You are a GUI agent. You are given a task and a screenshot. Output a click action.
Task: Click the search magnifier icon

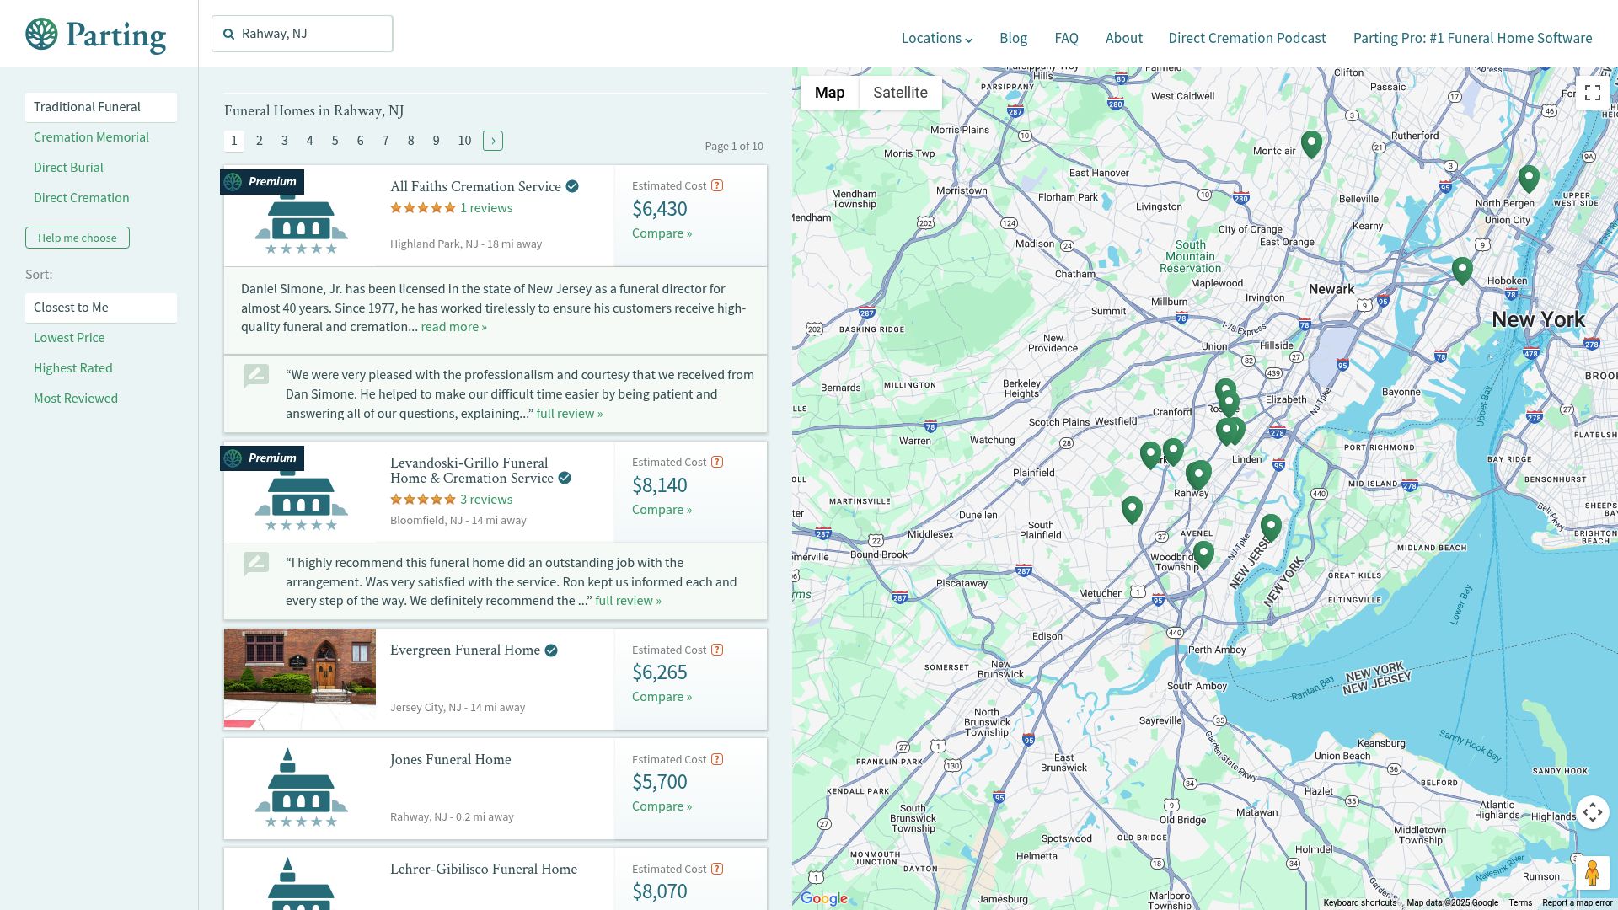pos(228,35)
